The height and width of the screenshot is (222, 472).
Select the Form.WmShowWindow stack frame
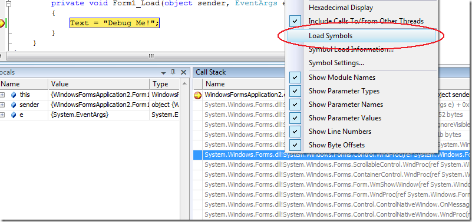pyautogui.click(x=337, y=184)
